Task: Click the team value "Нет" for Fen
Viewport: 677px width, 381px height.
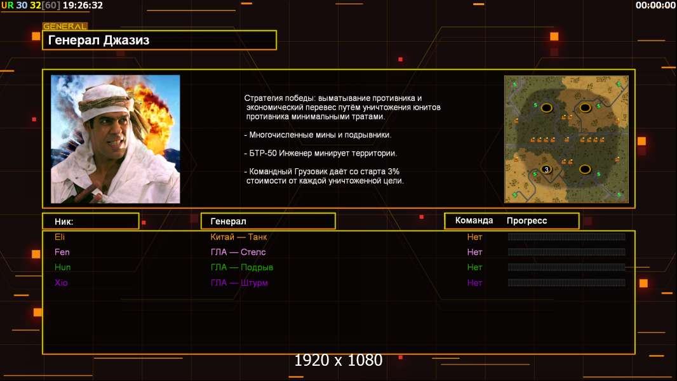Action: click(x=474, y=252)
